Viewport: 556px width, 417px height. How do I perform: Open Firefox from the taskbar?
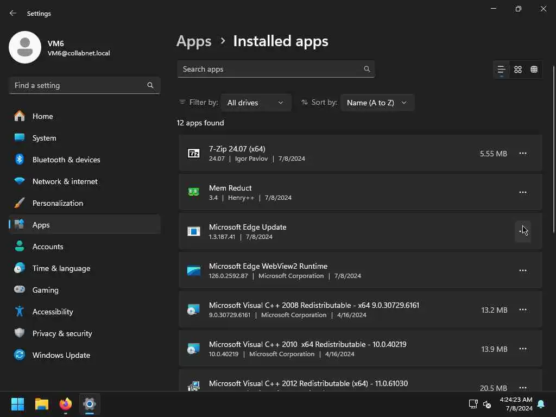(66, 404)
